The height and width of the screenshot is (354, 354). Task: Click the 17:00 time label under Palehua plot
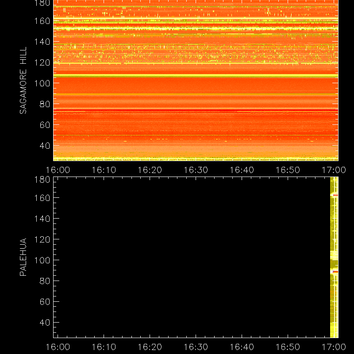(334, 347)
